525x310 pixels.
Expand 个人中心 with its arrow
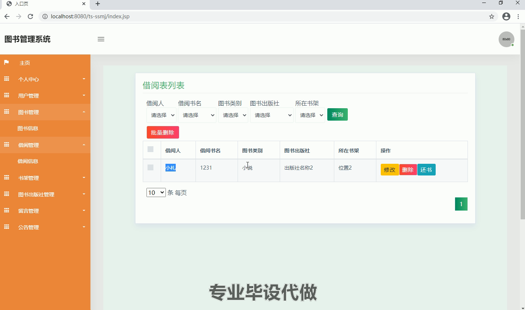(84, 79)
